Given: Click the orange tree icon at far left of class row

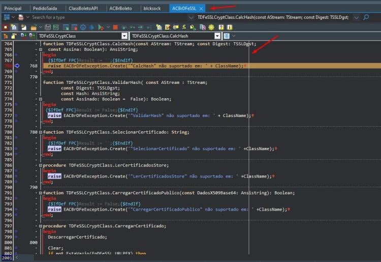Looking at the screenshot, I should [6, 36].
